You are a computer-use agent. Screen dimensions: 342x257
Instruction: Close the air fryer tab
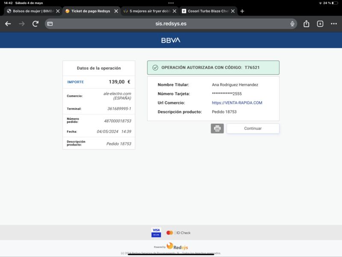[x=174, y=11]
